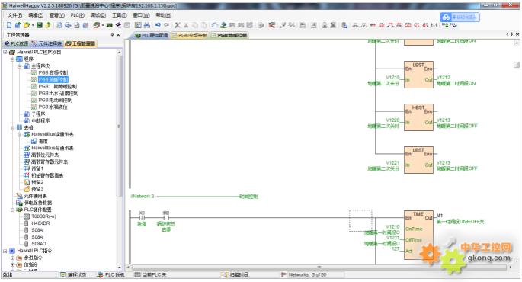Click the blue Undo arrow icon
The height and width of the screenshot is (282, 522).
pos(158,25)
